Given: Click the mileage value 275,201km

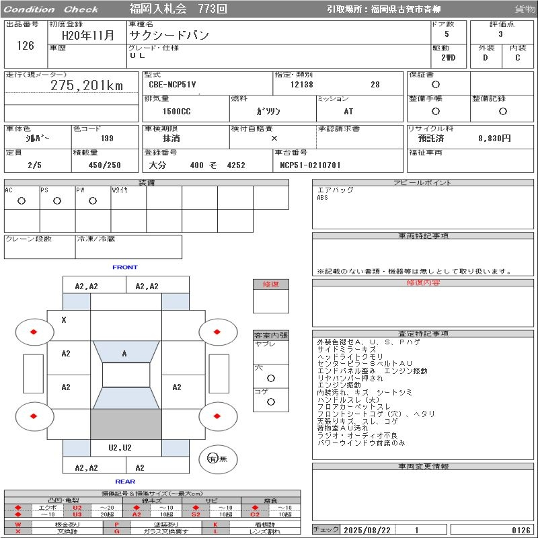Looking at the screenshot, I should tap(87, 85).
